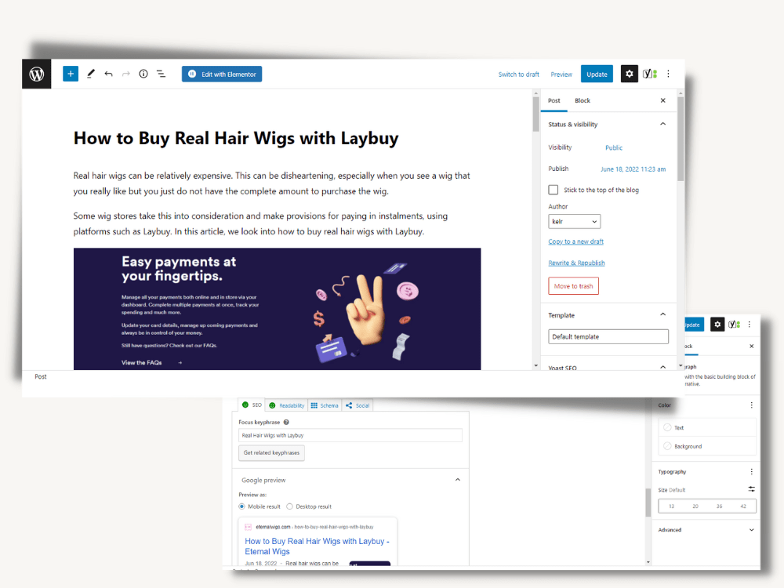
Task: Open the Readability tab
Action: pyautogui.click(x=286, y=405)
